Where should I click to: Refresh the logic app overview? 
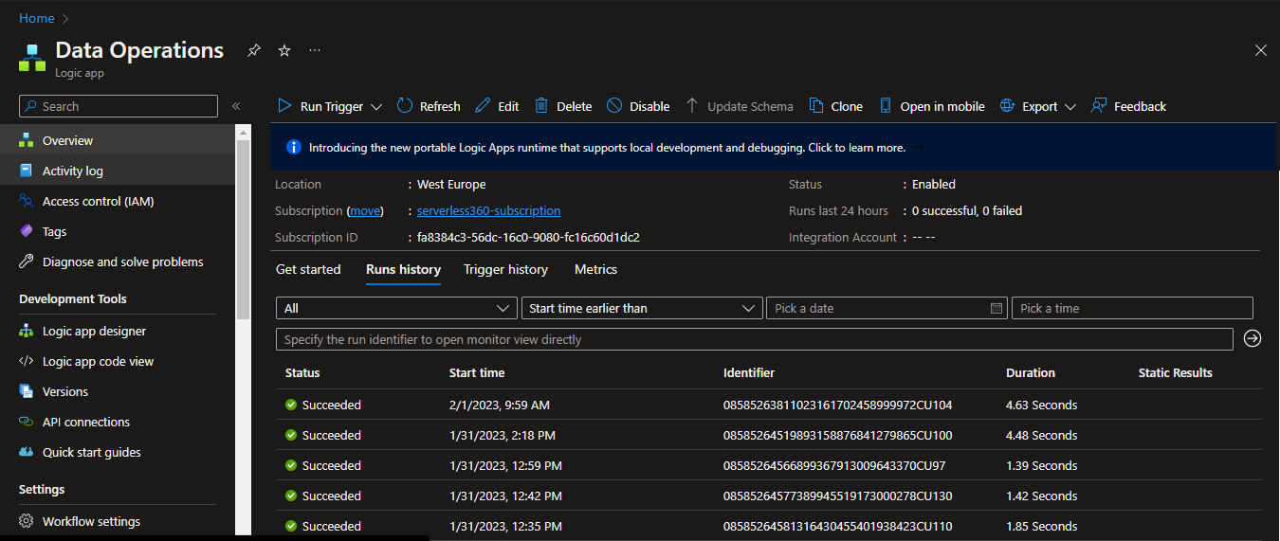(x=429, y=106)
